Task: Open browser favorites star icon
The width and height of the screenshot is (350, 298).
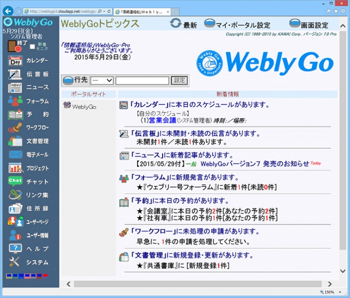Action: [x=336, y=11]
